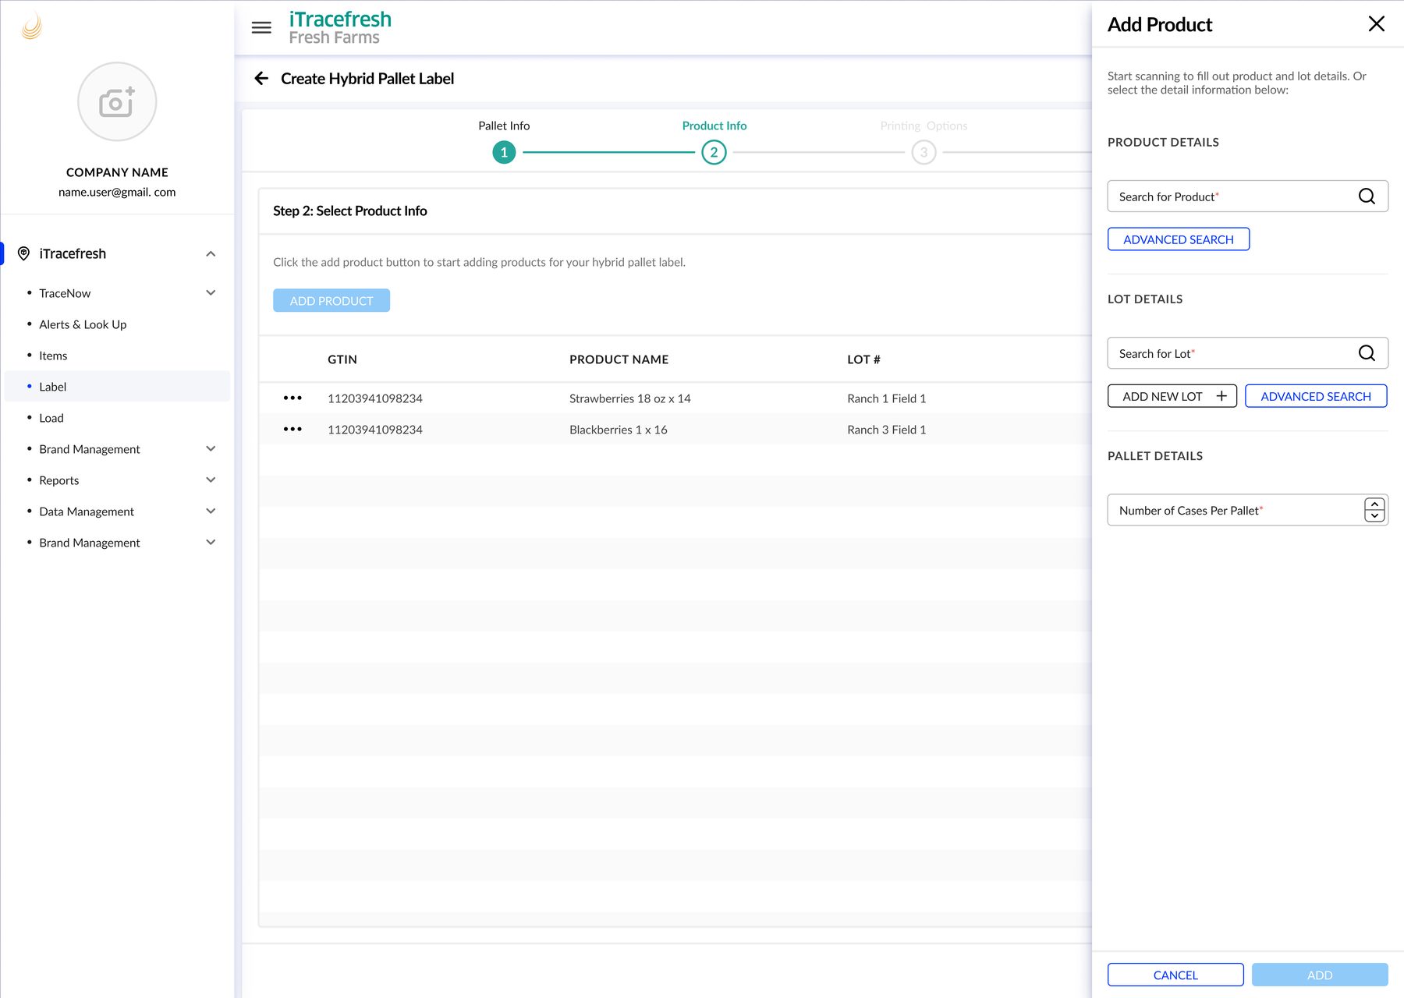Viewport: 1404px width, 998px height.
Task: Open row options for Blackberries 1 x 16
Action: [x=292, y=429]
